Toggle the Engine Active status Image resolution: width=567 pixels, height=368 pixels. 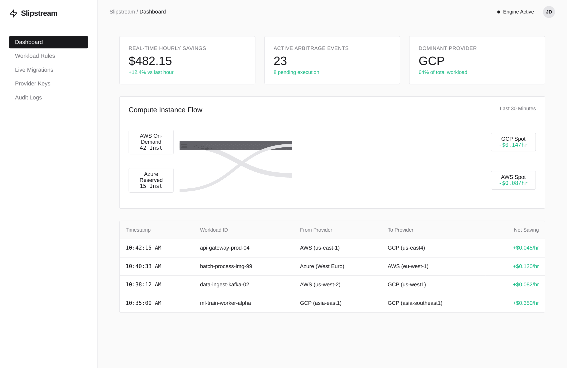tap(515, 12)
